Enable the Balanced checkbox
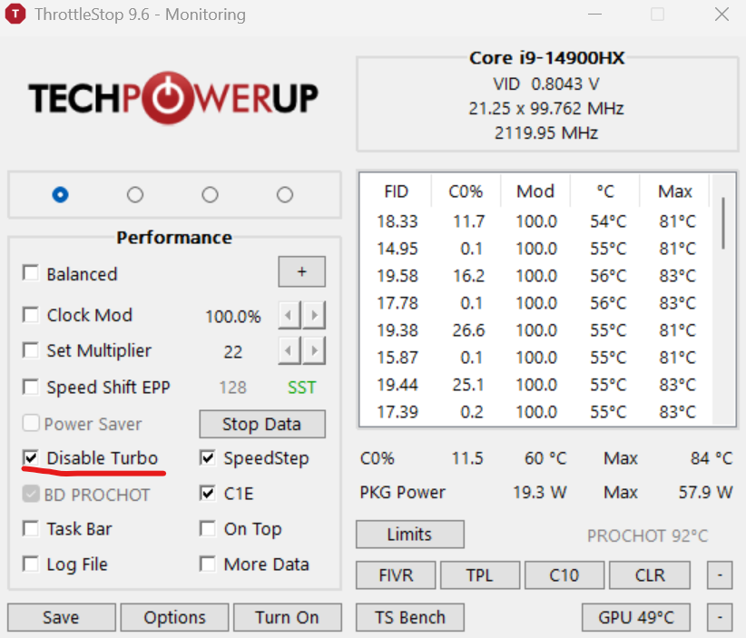746x638 pixels. click(x=31, y=273)
